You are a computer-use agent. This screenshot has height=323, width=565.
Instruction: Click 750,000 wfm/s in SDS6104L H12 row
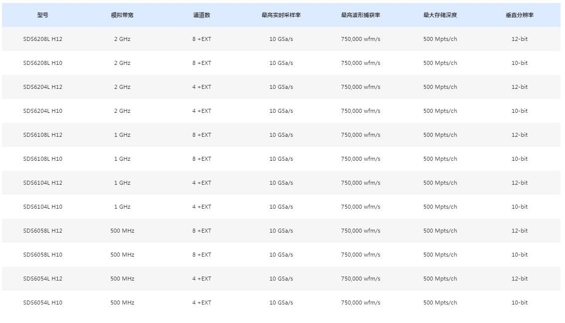pyautogui.click(x=361, y=183)
